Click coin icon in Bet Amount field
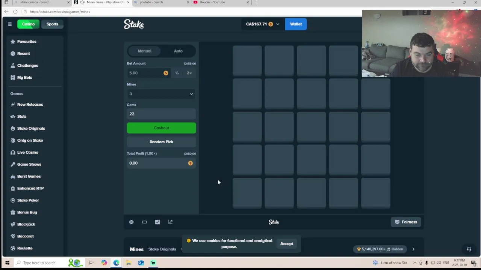The width and height of the screenshot is (481, 270). coord(166,73)
